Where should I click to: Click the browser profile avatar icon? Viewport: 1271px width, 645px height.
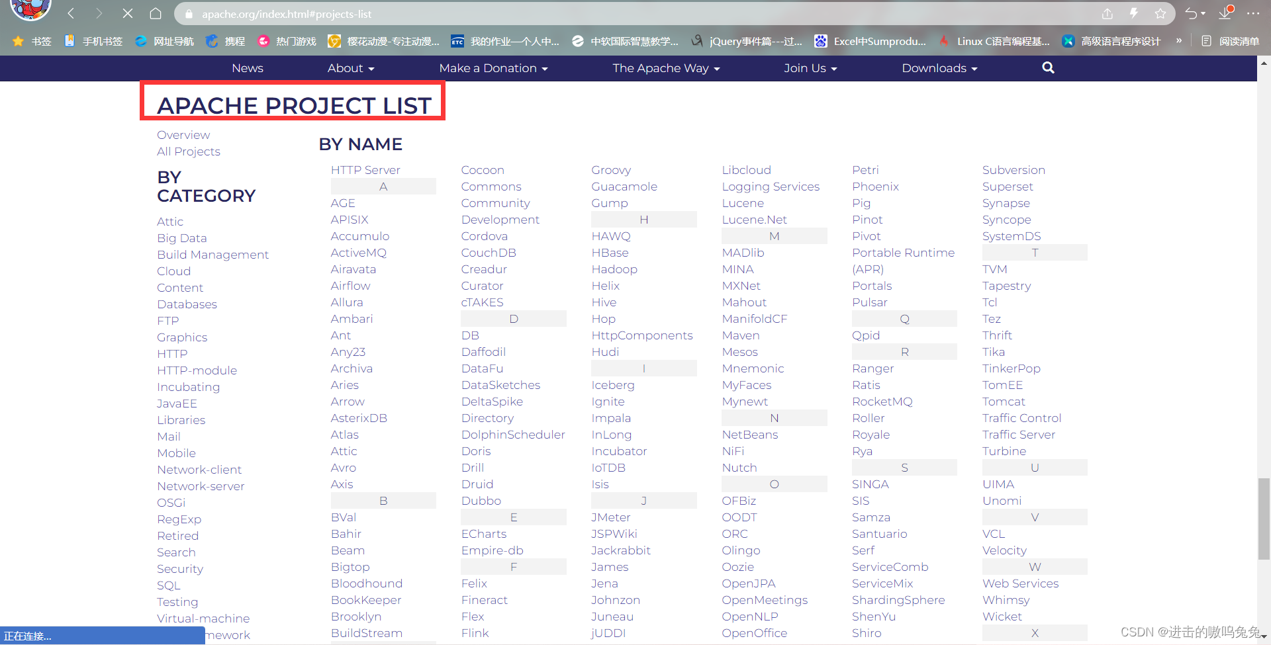pos(31,8)
